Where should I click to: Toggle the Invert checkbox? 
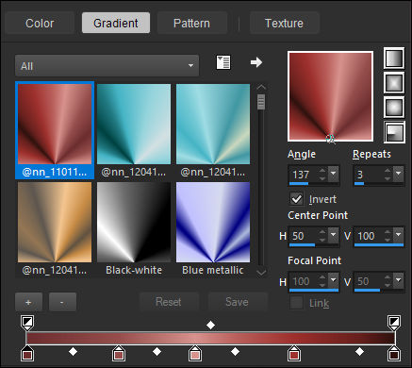(296, 199)
